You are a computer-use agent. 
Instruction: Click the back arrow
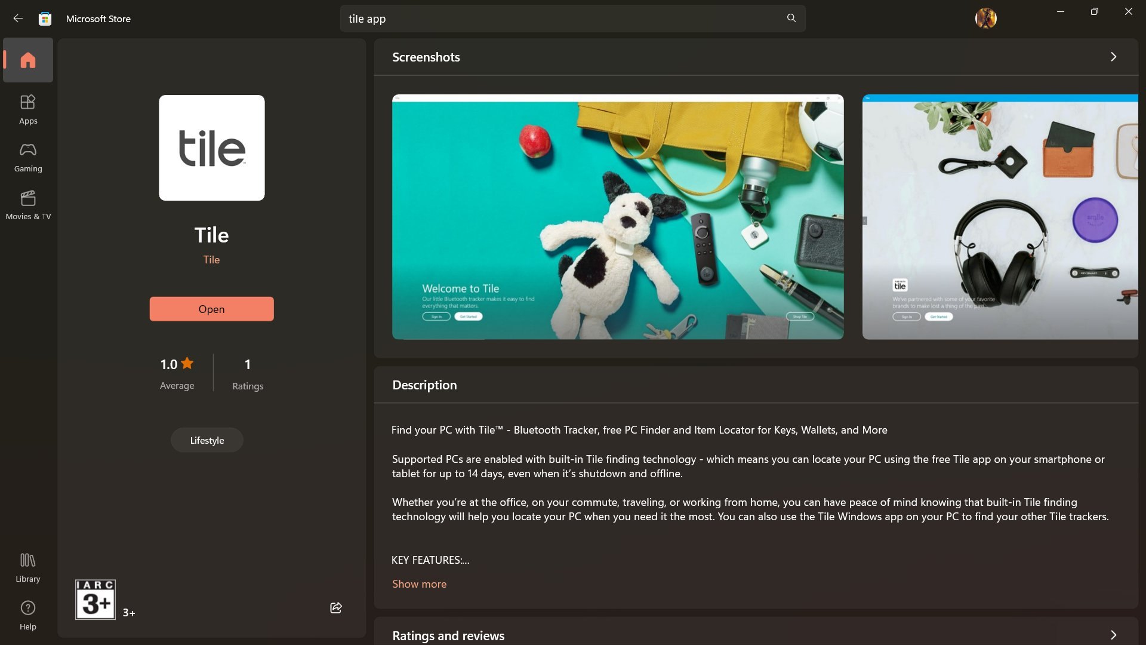point(18,19)
